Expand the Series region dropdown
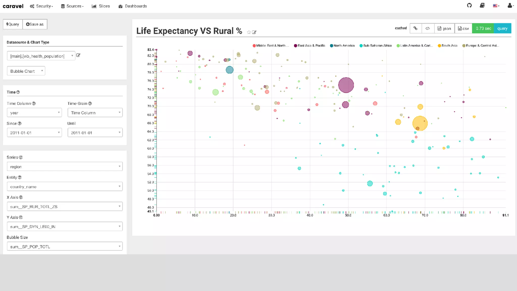Screen dimensions: 517x291 65,166
